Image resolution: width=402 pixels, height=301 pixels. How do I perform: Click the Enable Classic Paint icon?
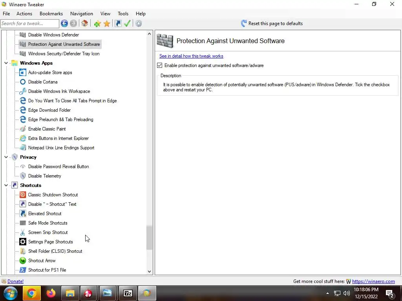(23, 129)
